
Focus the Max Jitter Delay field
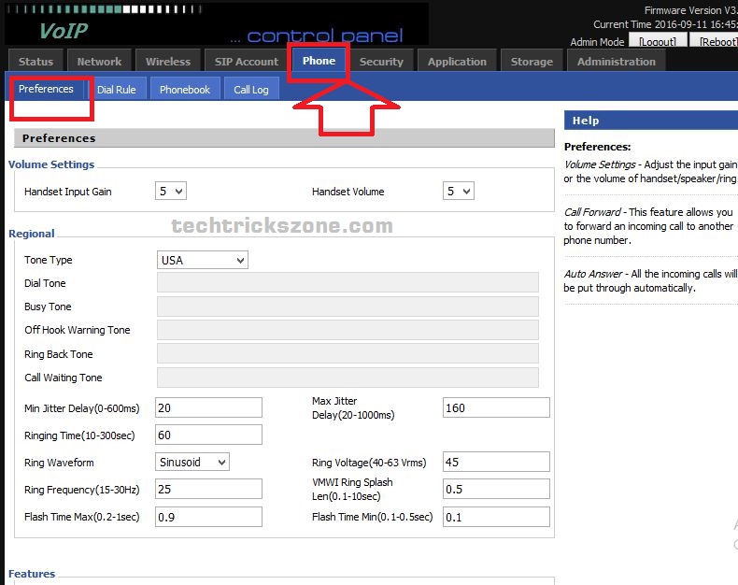pyautogui.click(x=495, y=407)
